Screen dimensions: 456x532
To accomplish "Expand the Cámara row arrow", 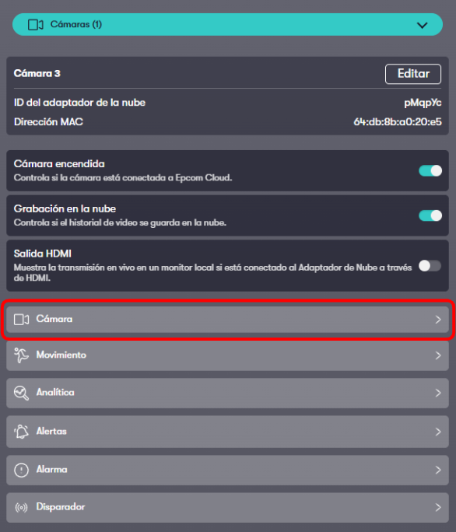I will point(438,319).
